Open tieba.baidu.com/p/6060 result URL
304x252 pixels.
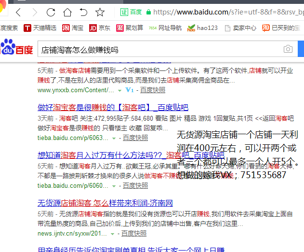[x=73, y=186]
